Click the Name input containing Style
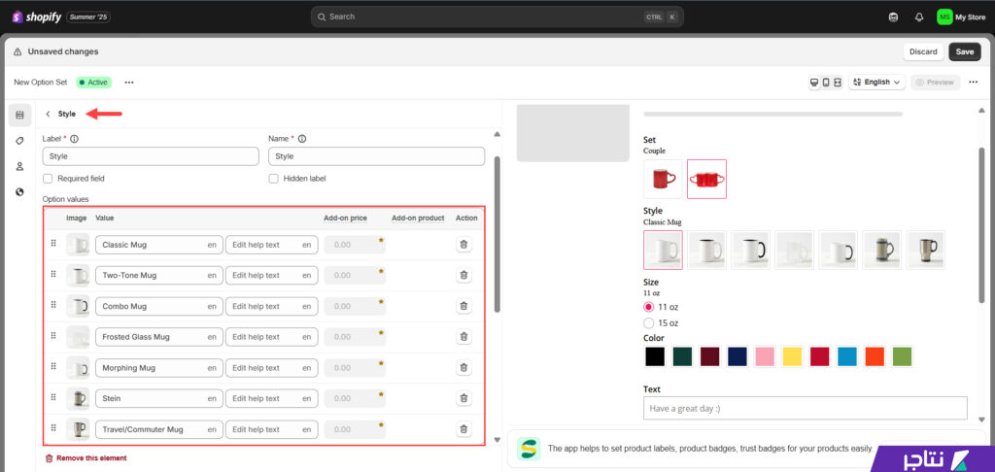995x472 pixels. tap(376, 156)
